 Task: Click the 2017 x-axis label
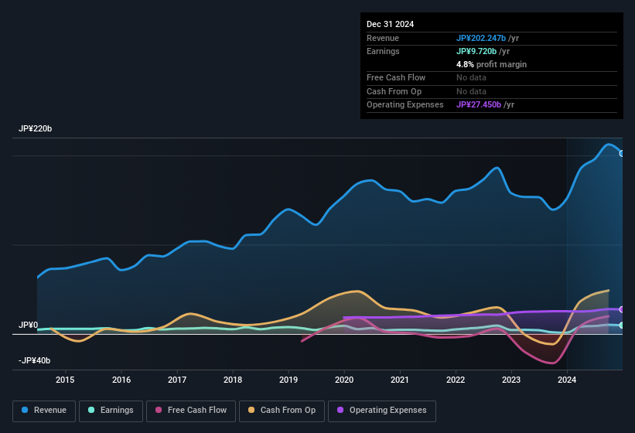point(177,380)
